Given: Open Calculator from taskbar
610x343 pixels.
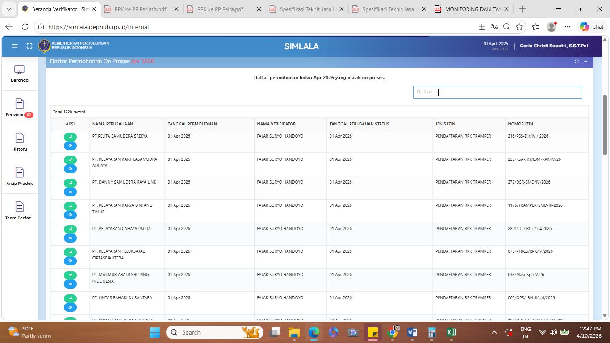Looking at the screenshot, I should click(x=432, y=332).
